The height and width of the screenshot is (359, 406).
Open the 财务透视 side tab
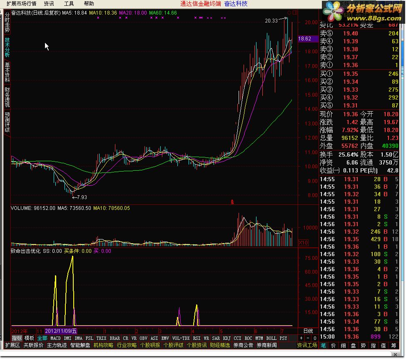[7, 97]
